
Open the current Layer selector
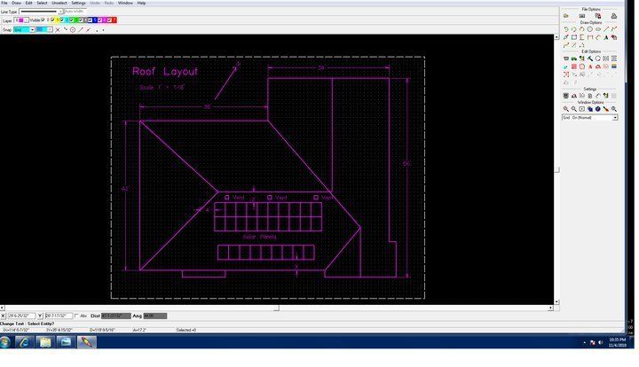21,20
